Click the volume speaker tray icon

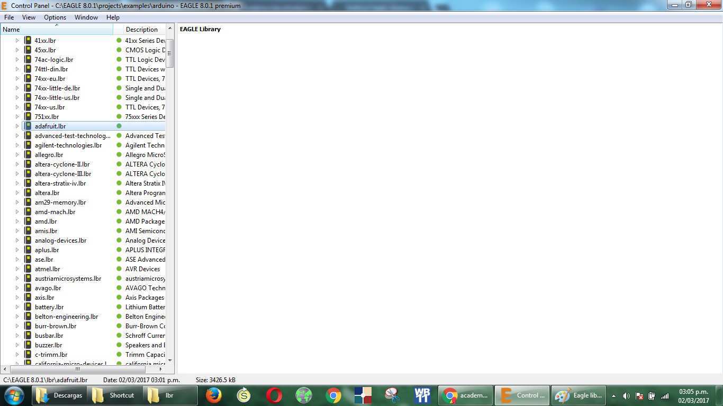(x=626, y=396)
